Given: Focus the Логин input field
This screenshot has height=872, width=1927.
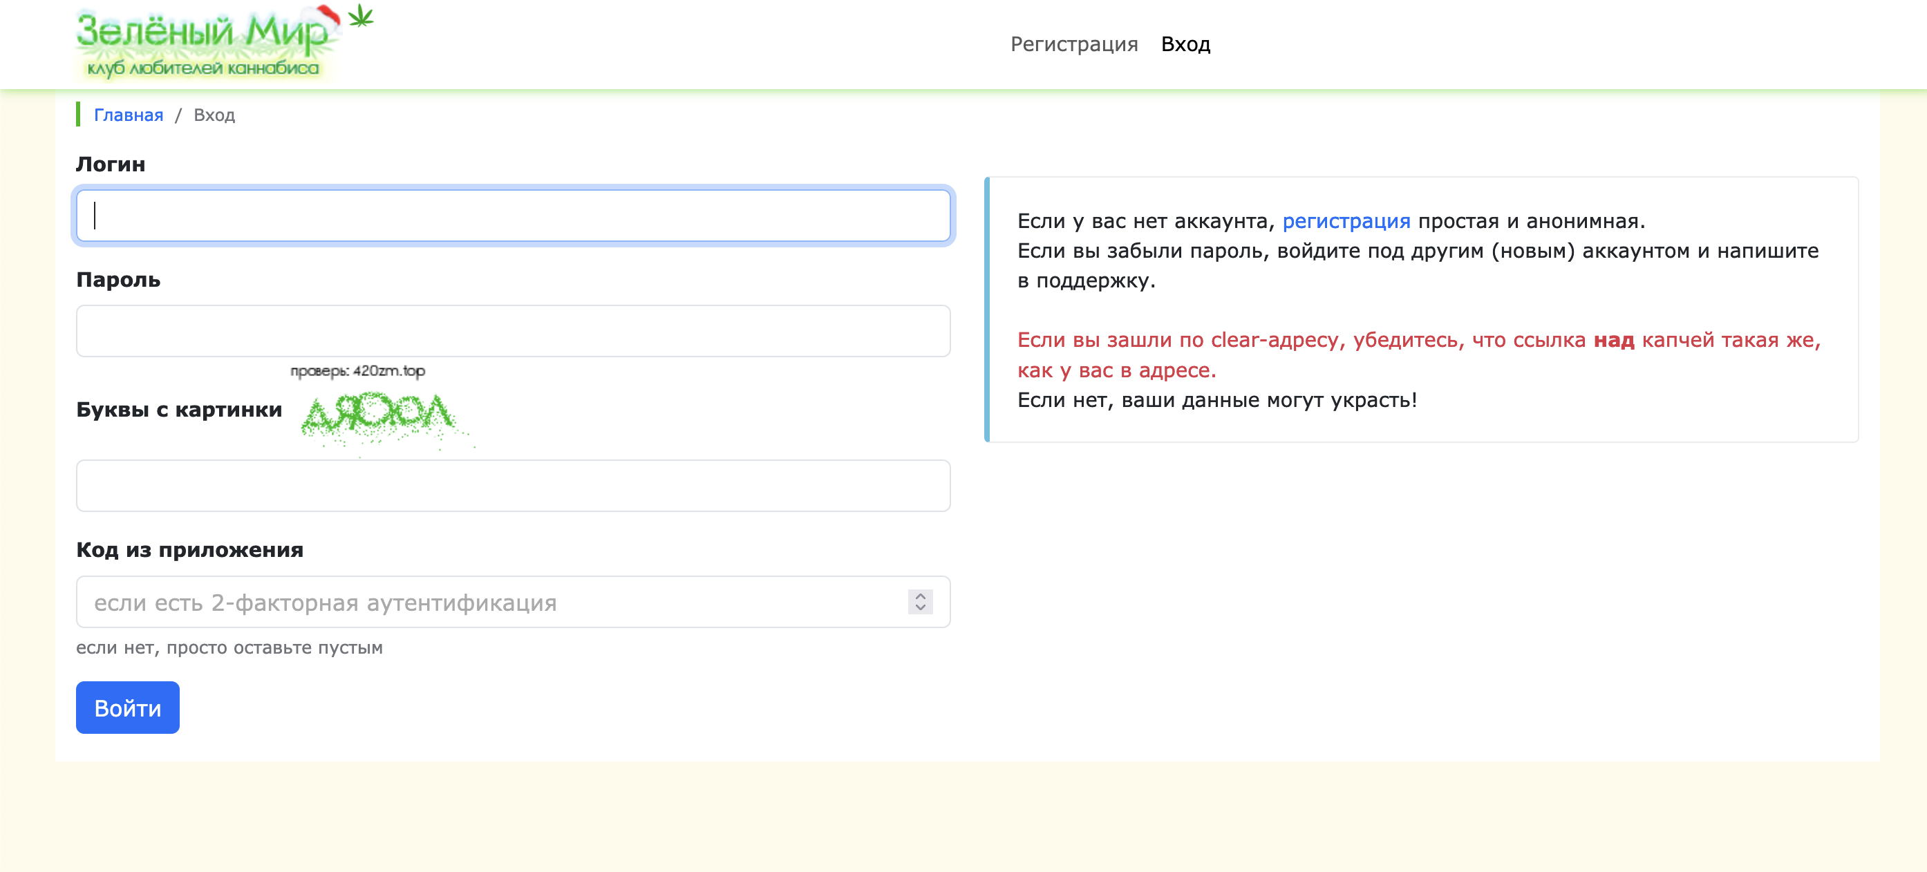Looking at the screenshot, I should (x=513, y=216).
